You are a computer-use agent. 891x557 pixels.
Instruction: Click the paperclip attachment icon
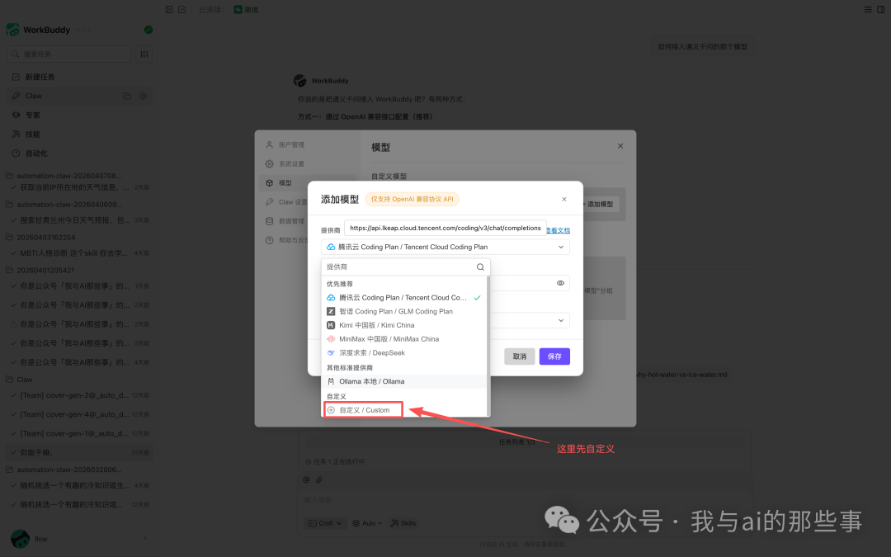point(318,479)
